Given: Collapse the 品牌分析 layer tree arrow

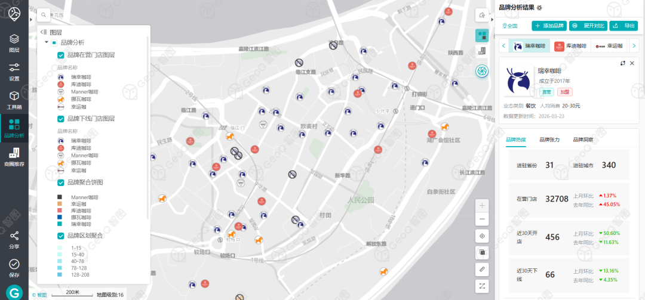Looking at the screenshot, I should (47, 43).
